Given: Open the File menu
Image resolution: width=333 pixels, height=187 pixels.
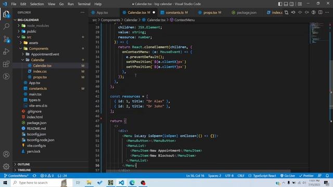Looking at the screenshot, I should pyautogui.click(x=14, y=4).
